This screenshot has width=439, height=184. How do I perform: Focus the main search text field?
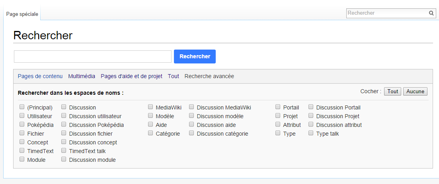pos(93,57)
